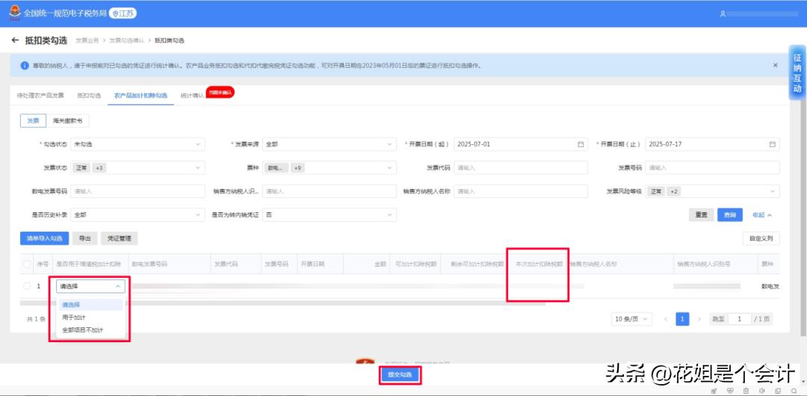The width and height of the screenshot is (807, 396).
Task: Click the 销售方纳税人名称 input field
Action: (520, 191)
